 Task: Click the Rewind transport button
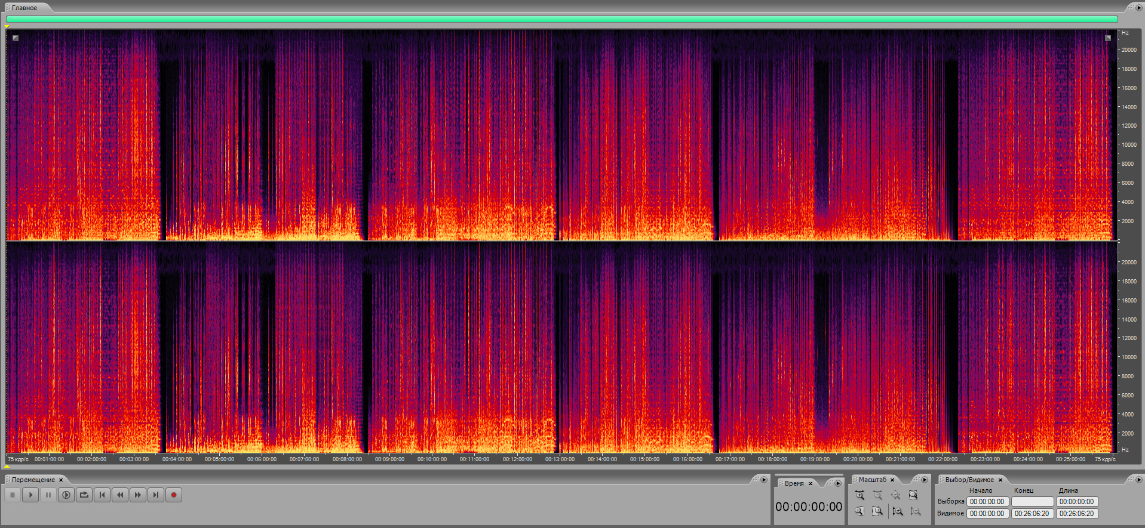(x=120, y=495)
